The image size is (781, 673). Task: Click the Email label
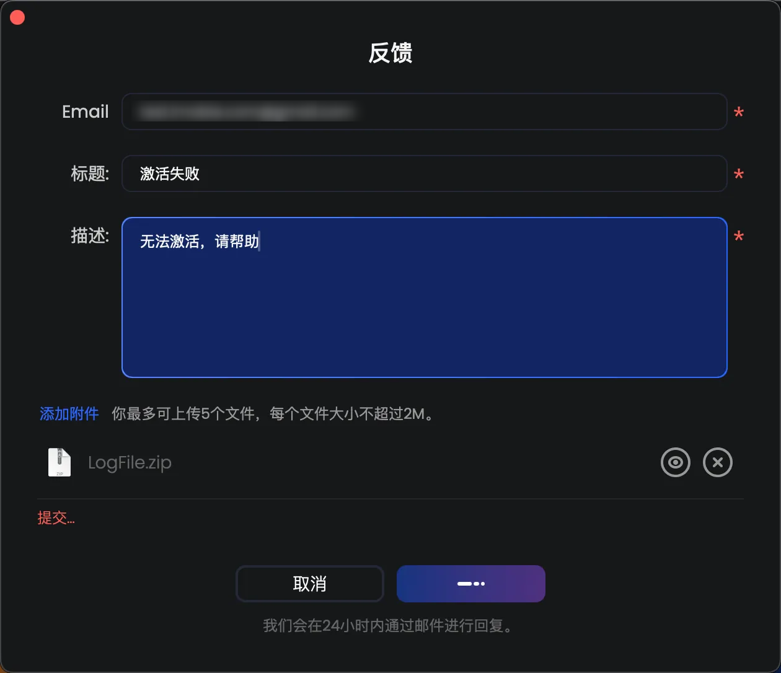(x=86, y=112)
